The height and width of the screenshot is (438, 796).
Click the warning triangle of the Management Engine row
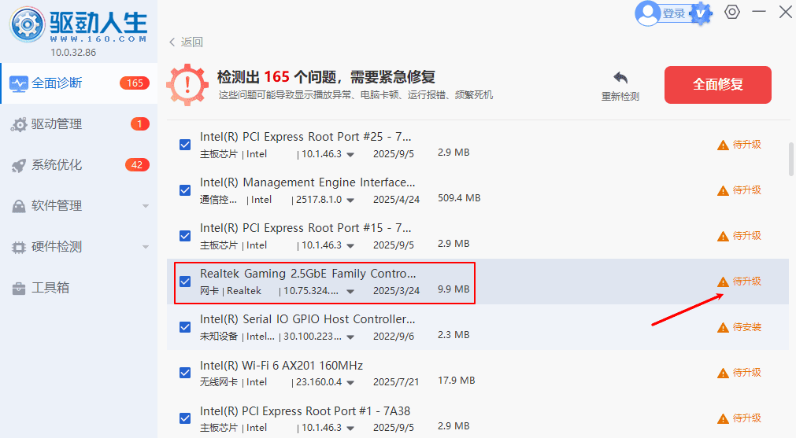[723, 191]
